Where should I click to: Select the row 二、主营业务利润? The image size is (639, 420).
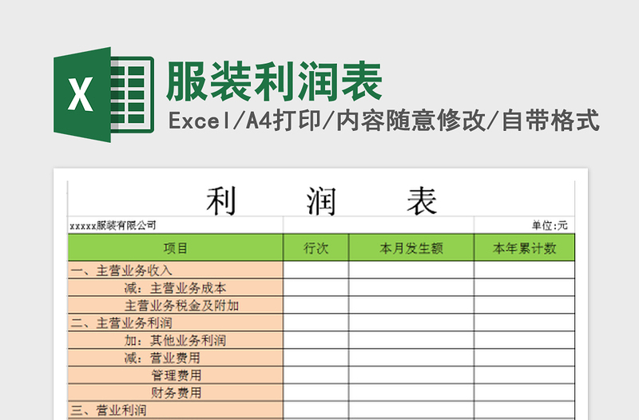[x=321, y=323]
